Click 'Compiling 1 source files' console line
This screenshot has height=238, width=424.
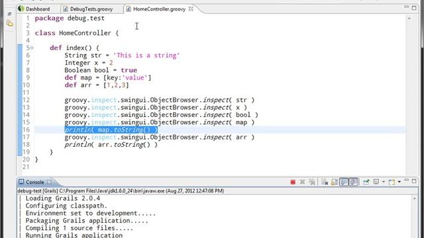(x=79, y=228)
